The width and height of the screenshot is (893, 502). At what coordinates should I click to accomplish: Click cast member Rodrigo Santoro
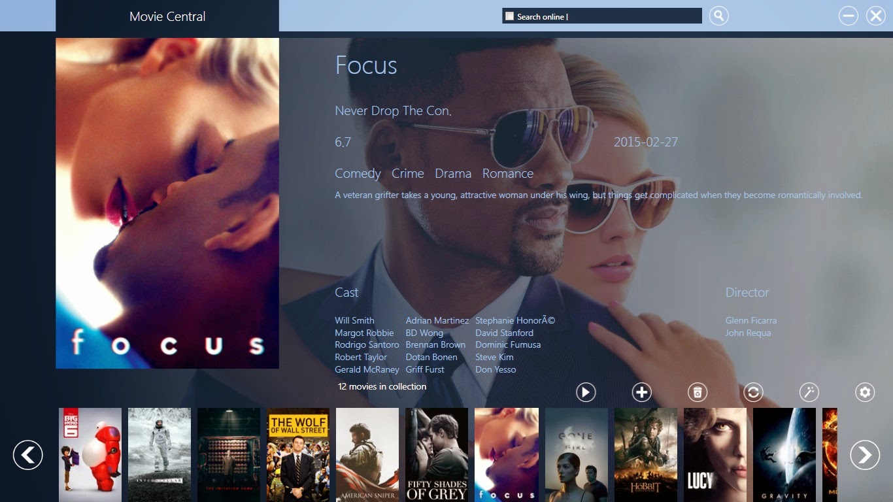click(x=367, y=344)
